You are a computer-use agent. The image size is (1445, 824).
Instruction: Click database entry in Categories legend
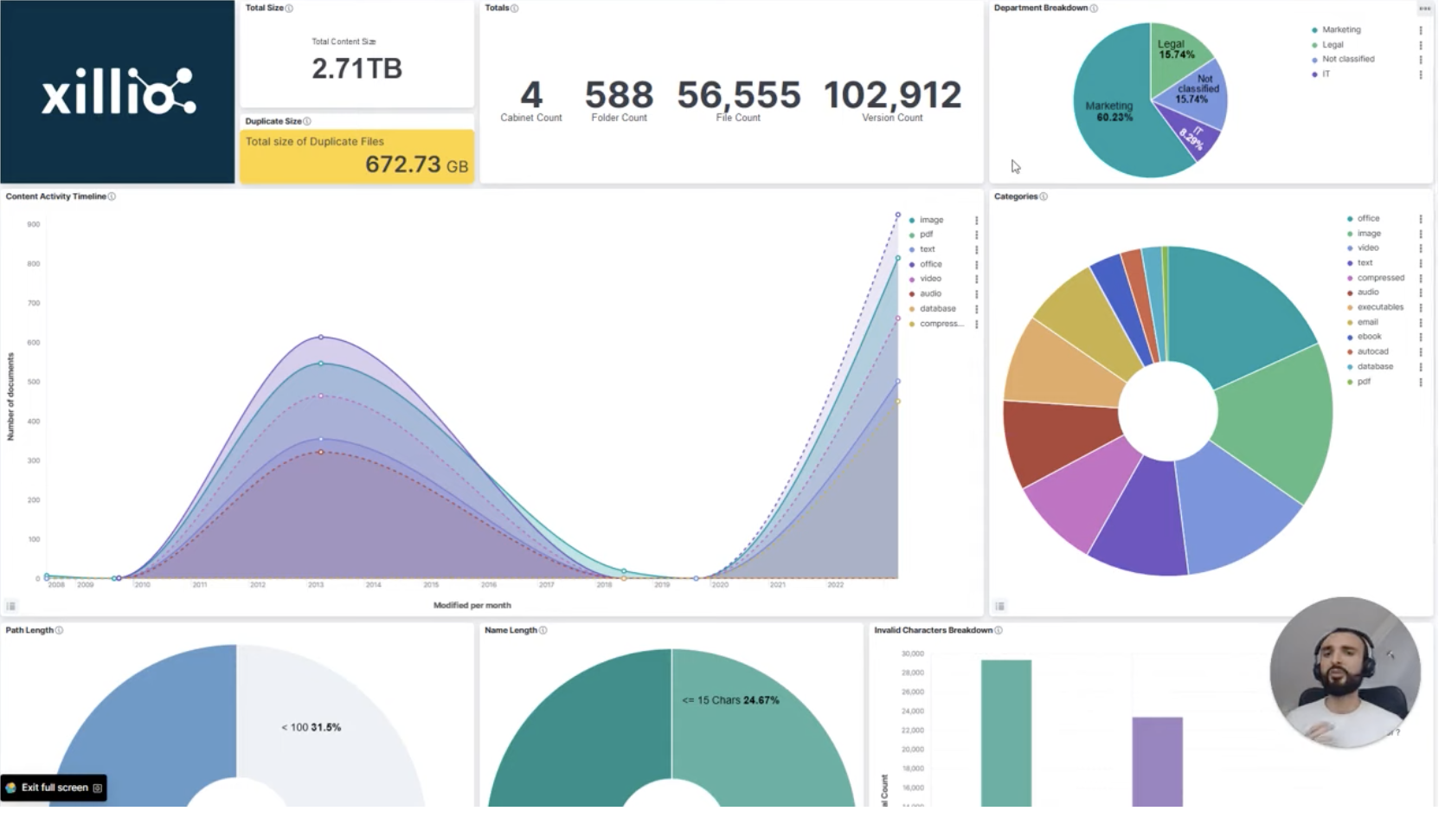[x=1375, y=367]
